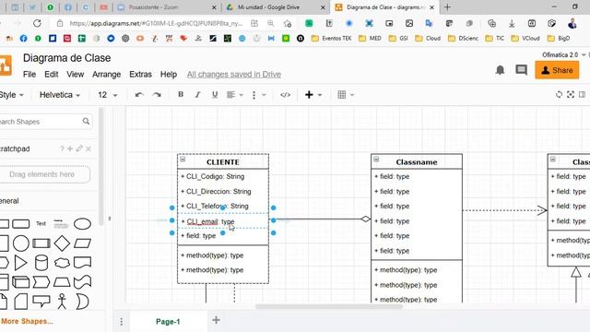Screen dimensions: 590x332
Task: Click the Search Shapes input field
Action: coord(41,122)
